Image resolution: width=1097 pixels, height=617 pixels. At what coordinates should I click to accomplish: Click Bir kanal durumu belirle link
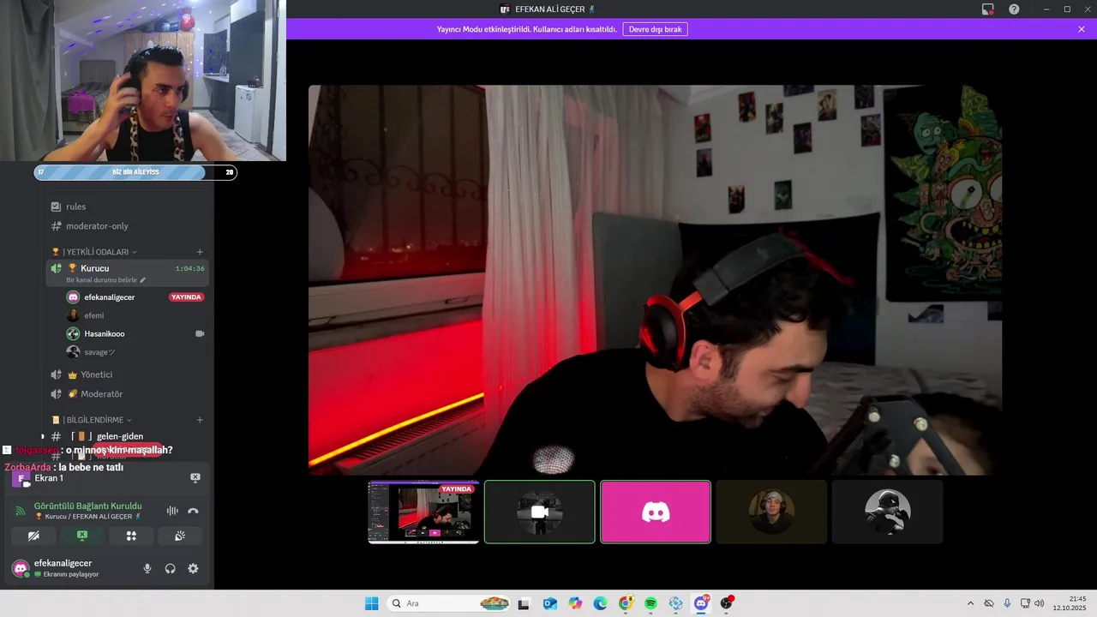point(105,280)
